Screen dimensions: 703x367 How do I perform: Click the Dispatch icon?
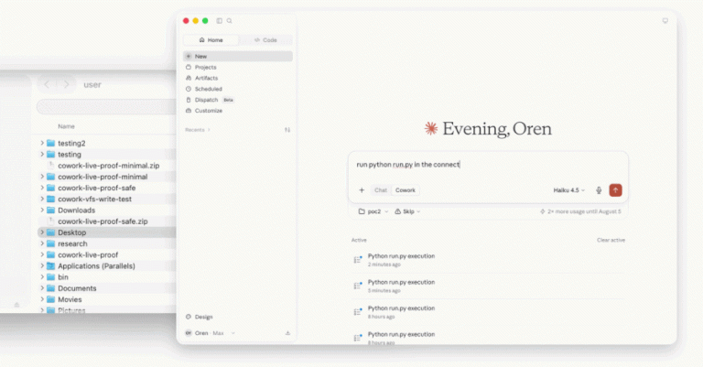pyautogui.click(x=189, y=100)
